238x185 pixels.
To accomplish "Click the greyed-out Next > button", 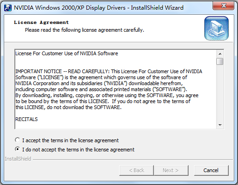I will (x=171, y=170).
